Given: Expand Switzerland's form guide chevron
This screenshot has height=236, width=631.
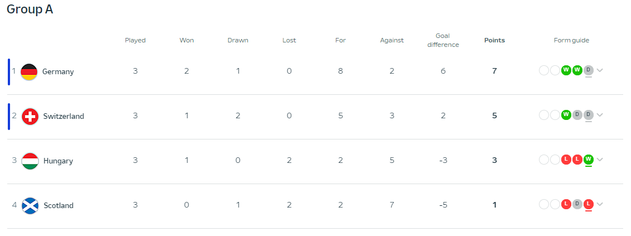Looking at the screenshot, I should [600, 115].
